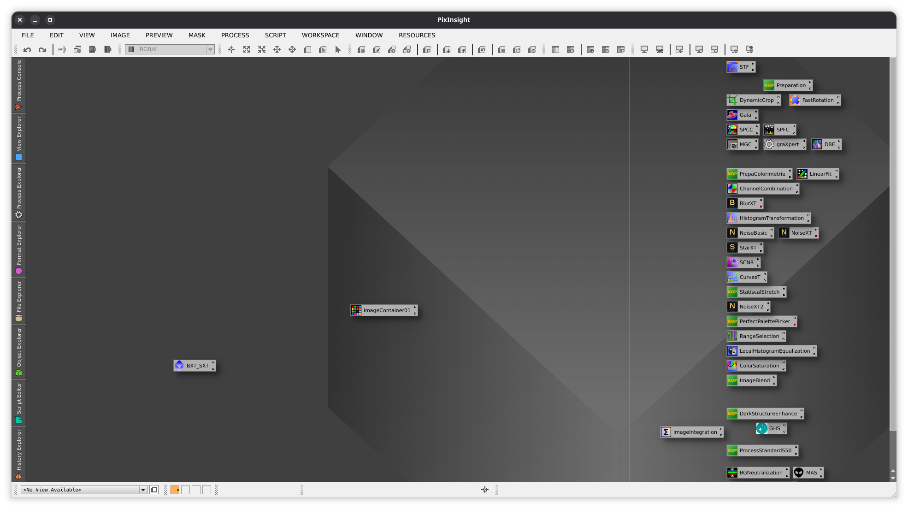Show the View Explorer side panel
This screenshot has height=509, width=908.
(x=19, y=138)
